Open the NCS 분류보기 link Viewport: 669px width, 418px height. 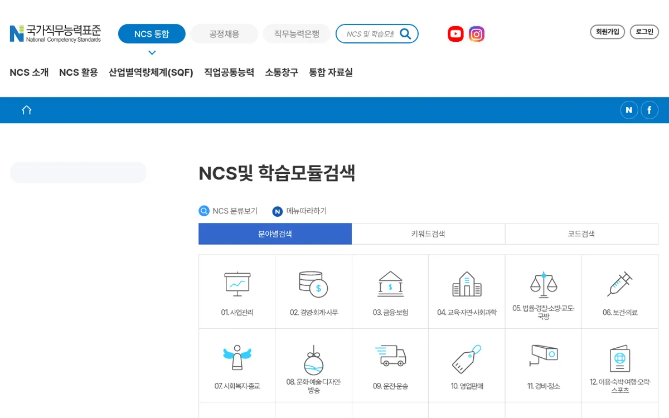click(235, 211)
